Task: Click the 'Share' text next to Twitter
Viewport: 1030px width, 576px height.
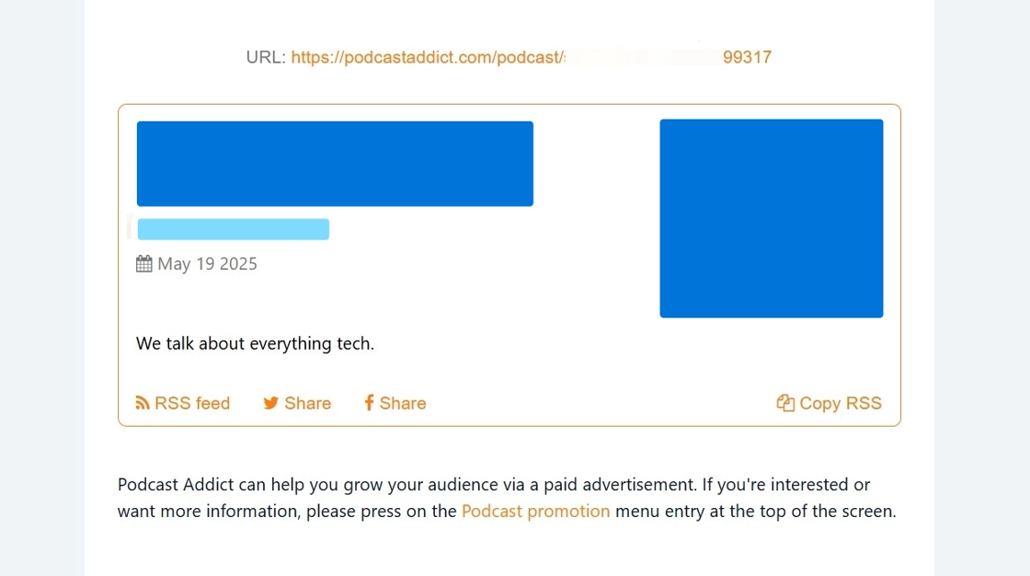Action: coord(308,403)
